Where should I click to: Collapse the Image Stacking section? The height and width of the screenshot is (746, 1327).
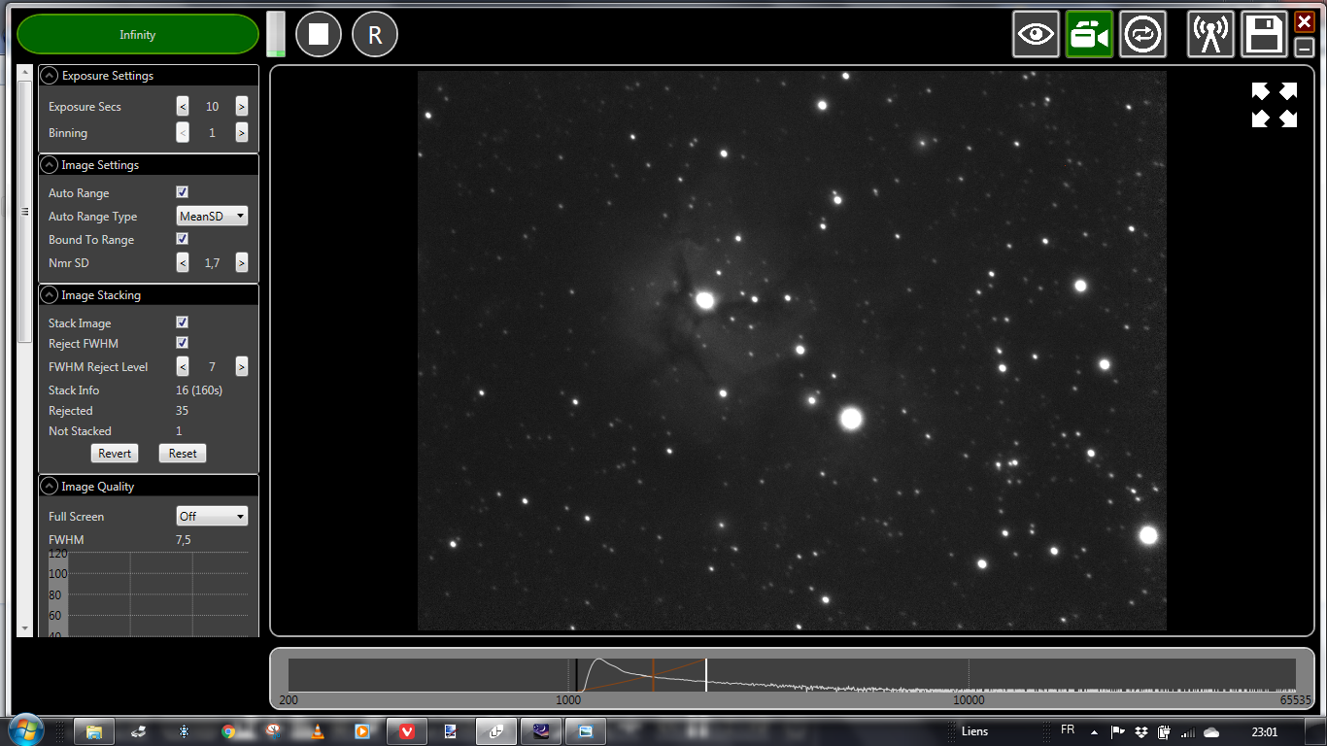[x=49, y=294]
